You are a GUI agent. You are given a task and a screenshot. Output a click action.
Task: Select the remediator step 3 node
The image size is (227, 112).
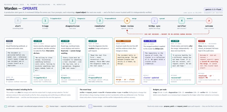[100, 21]
